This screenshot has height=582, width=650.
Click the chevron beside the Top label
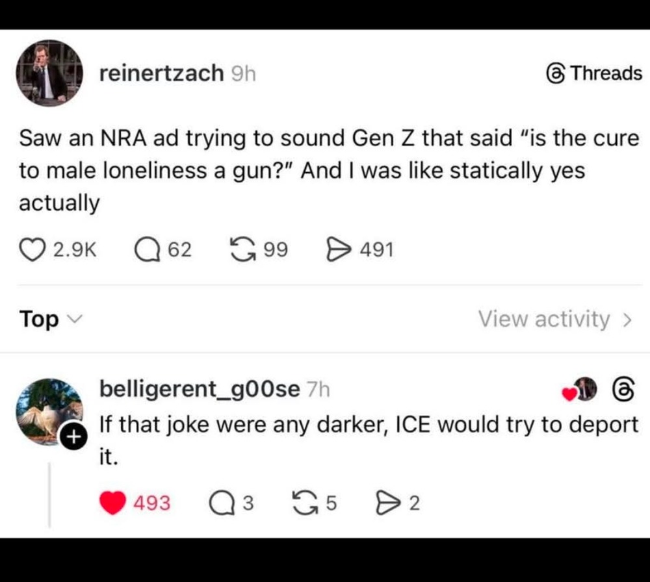click(74, 320)
